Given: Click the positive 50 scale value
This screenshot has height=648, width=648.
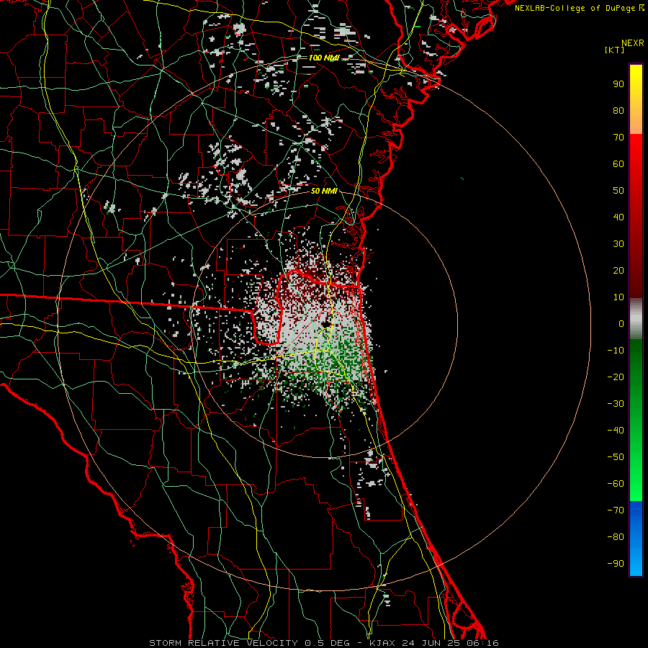Looking at the screenshot, I should click(x=618, y=191).
